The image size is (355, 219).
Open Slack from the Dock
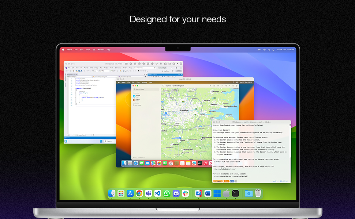click(185, 193)
